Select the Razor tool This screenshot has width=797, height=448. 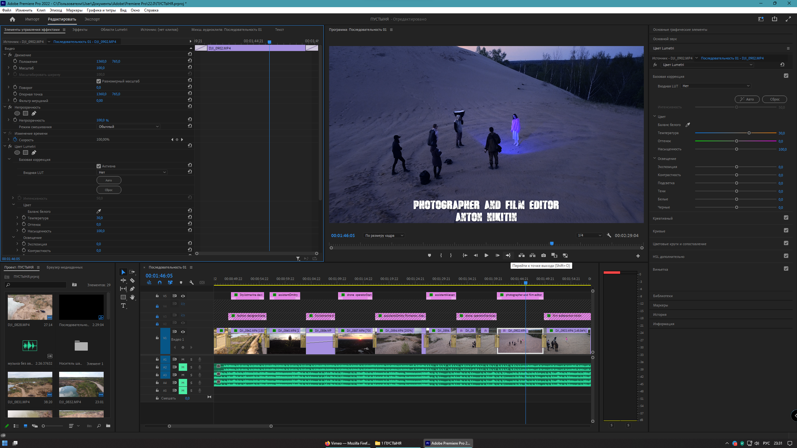pos(132,280)
